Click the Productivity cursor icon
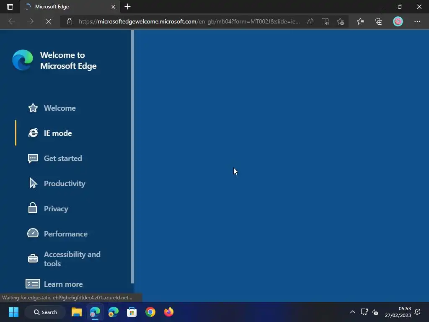 pyautogui.click(x=33, y=183)
